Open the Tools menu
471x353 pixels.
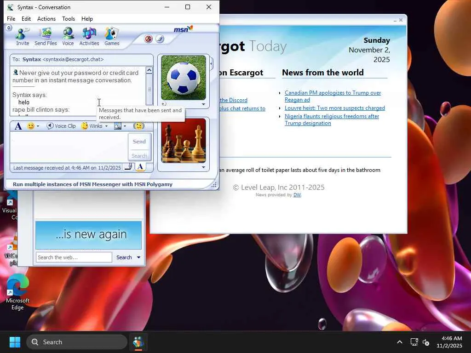69,18
